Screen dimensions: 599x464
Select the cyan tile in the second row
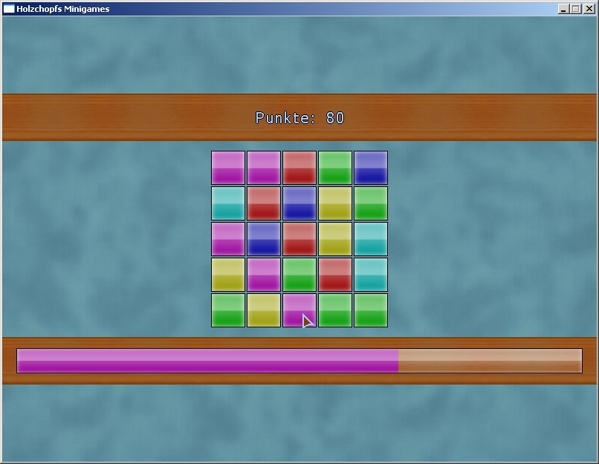pyautogui.click(x=228, y=203)
